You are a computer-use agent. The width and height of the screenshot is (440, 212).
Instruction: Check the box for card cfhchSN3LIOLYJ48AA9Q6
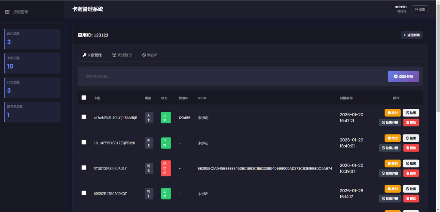tap(84, 117)
